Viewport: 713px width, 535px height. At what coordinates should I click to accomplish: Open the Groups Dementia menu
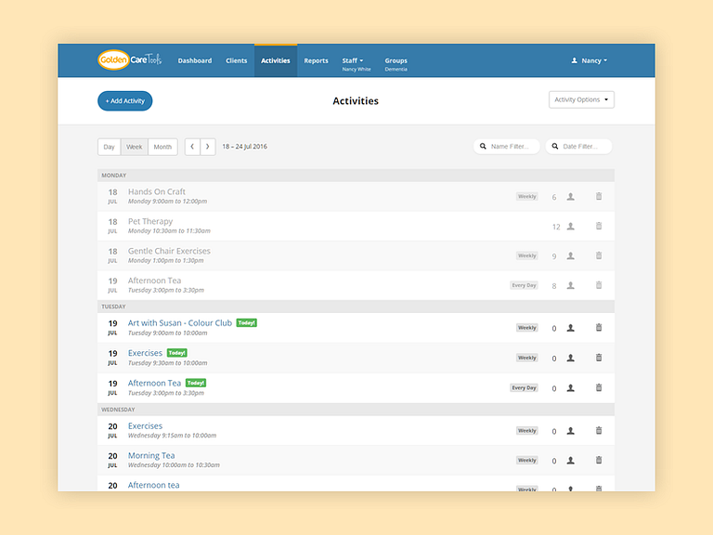coord(396,64)
